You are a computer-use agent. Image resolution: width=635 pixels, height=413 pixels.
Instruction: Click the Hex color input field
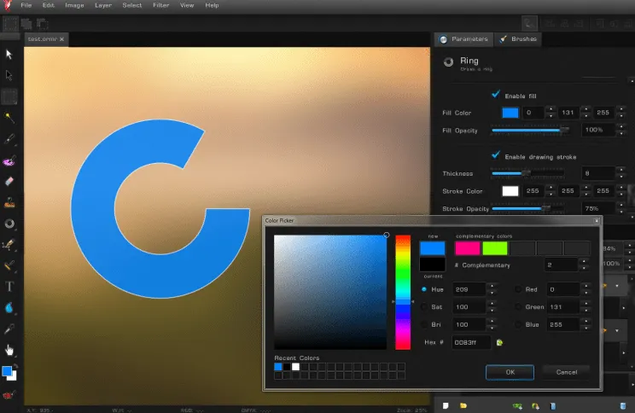click(x=471, y=342)
